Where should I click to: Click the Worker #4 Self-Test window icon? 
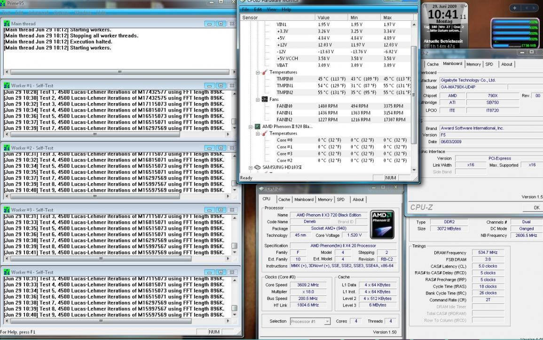[x=7, y=272]
